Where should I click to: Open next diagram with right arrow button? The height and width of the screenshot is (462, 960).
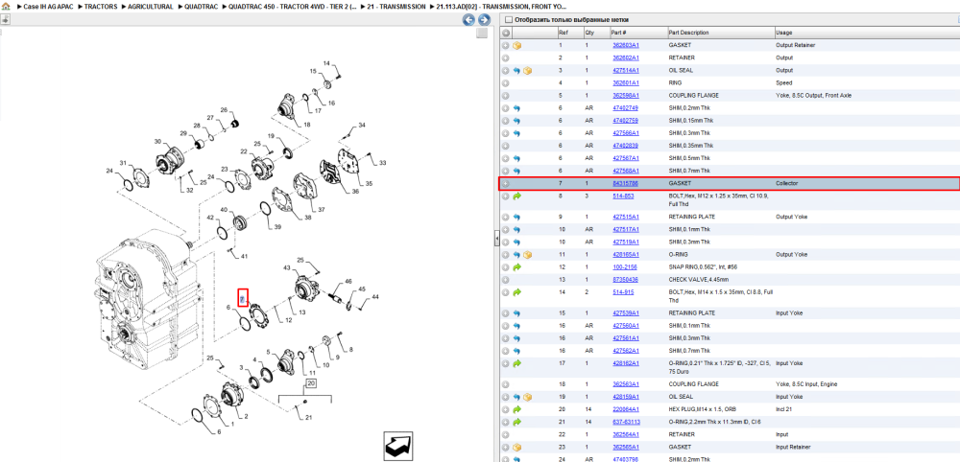pyautogui.click(x=483, y=20)
